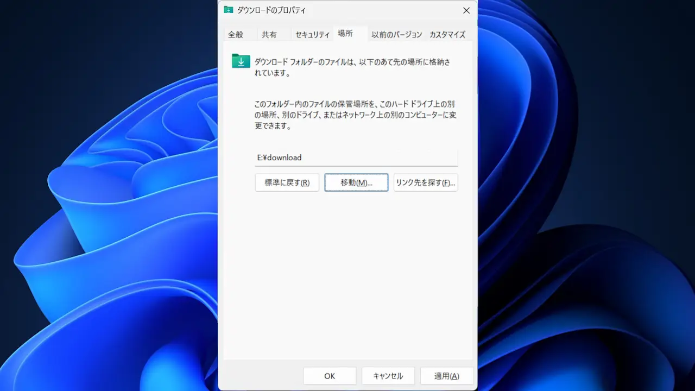Open the カスタマイズ tab
Image resolution: width=695 pixels, height=391 pixels.
(x=447, y=34)
